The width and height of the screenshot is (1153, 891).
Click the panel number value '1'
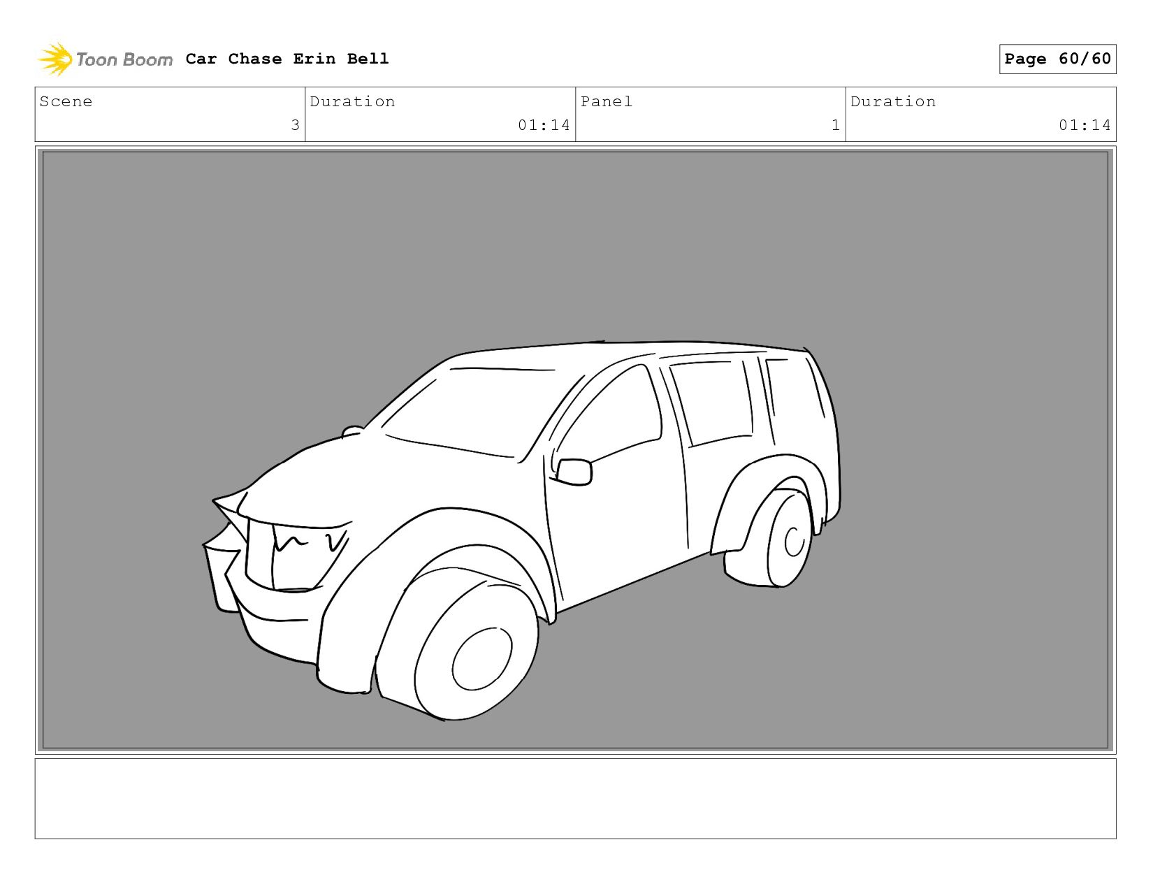836,125
